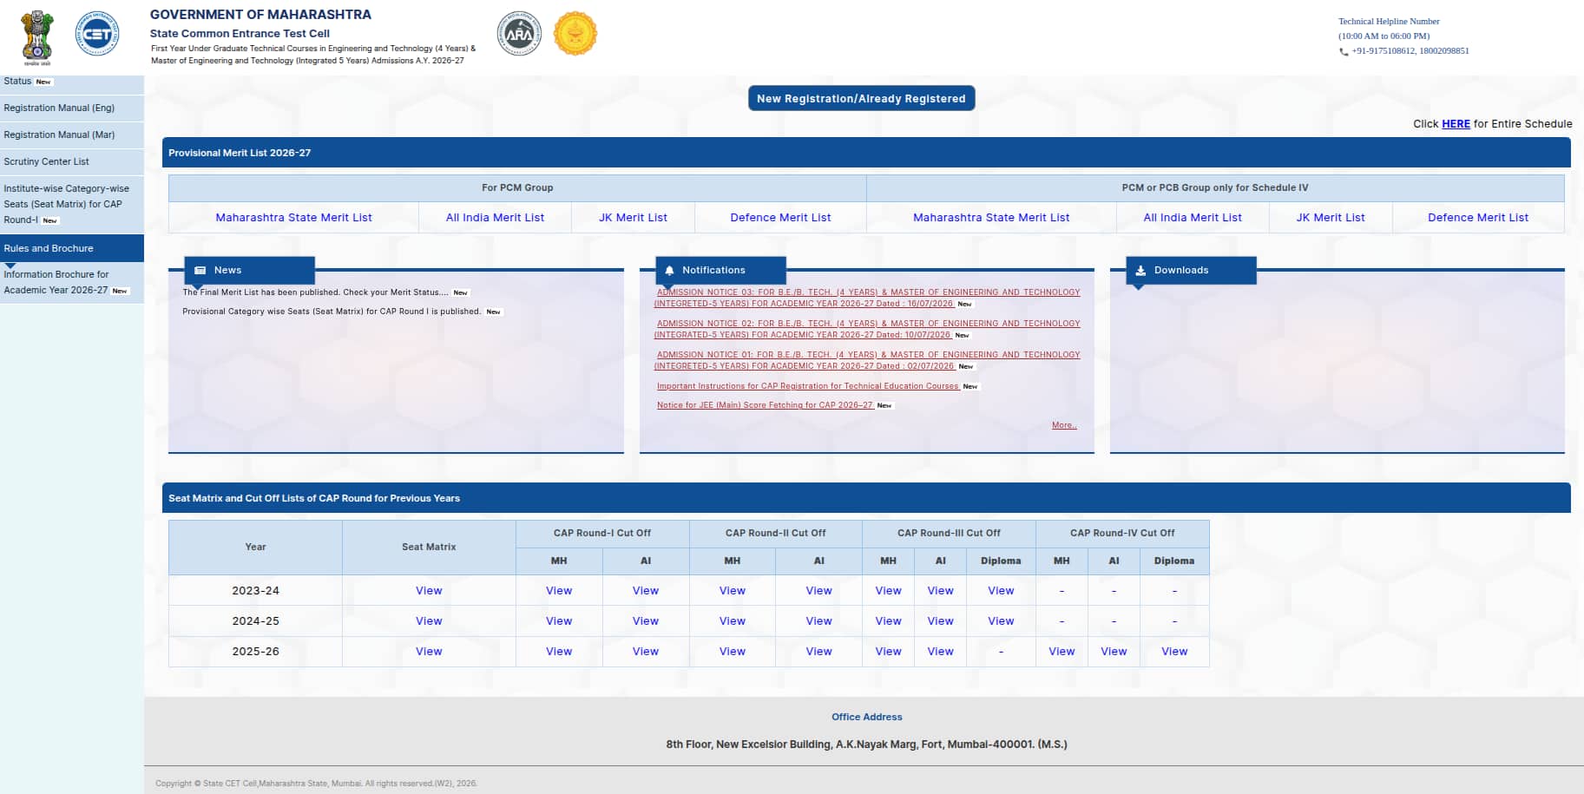1584x794 pixels.
Task: Open Schedule IV Defence Merit List
Action: (1478, 218)
